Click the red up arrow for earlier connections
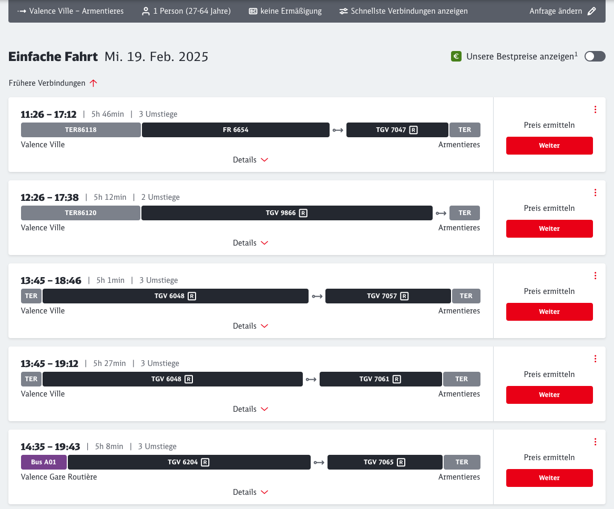614x509 pixels. pyautogui.click(x=93, y=83)
